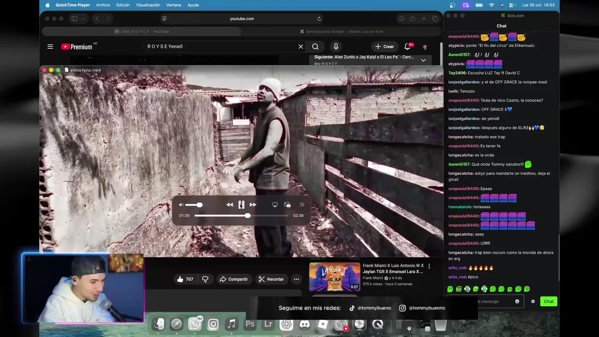Open the Edición menu
This screenshot has height=337, width=599.
pyautogui.click(x=123, y=5)
